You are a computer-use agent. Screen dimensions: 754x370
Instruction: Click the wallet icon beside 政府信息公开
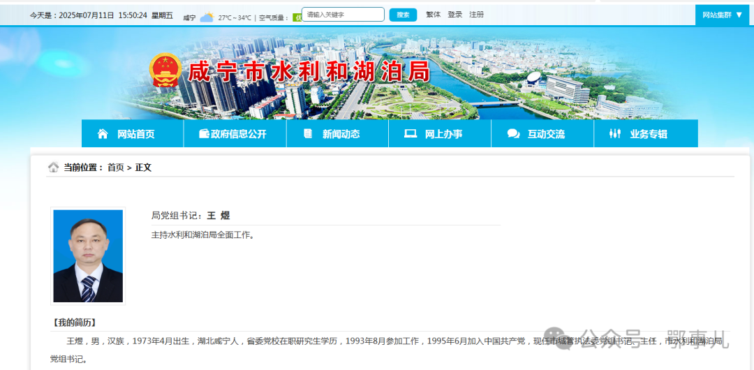(x=204, y=134)
